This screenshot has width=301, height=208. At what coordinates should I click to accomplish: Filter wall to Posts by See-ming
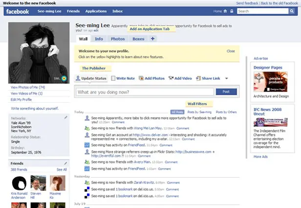[x=199, y=112]
